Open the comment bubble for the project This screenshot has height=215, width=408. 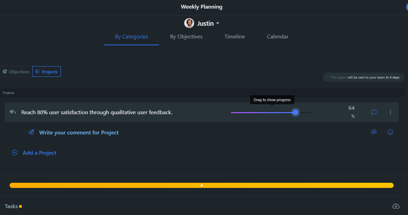tap(374, 112)
